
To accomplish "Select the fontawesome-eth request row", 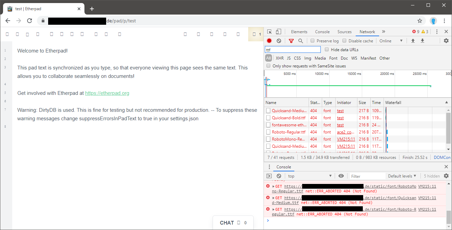I will 355,125.
